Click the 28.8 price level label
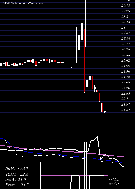Viewport: 135px width, 189px height. point(125,17)
